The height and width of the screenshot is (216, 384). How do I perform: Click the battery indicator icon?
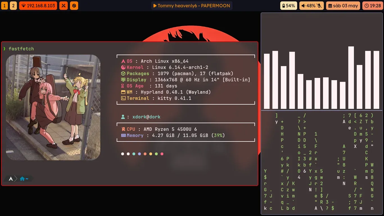coord(284,6)
